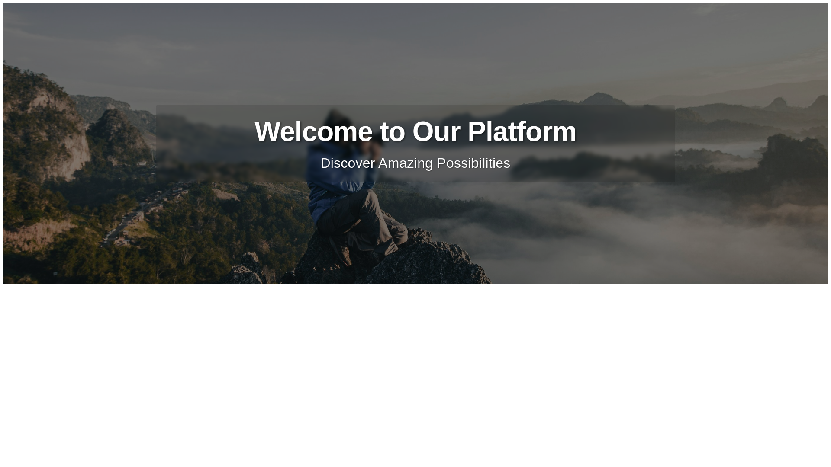Click the word "Discover" in the subtitle

pyautogui.click(x=348, y=163)
